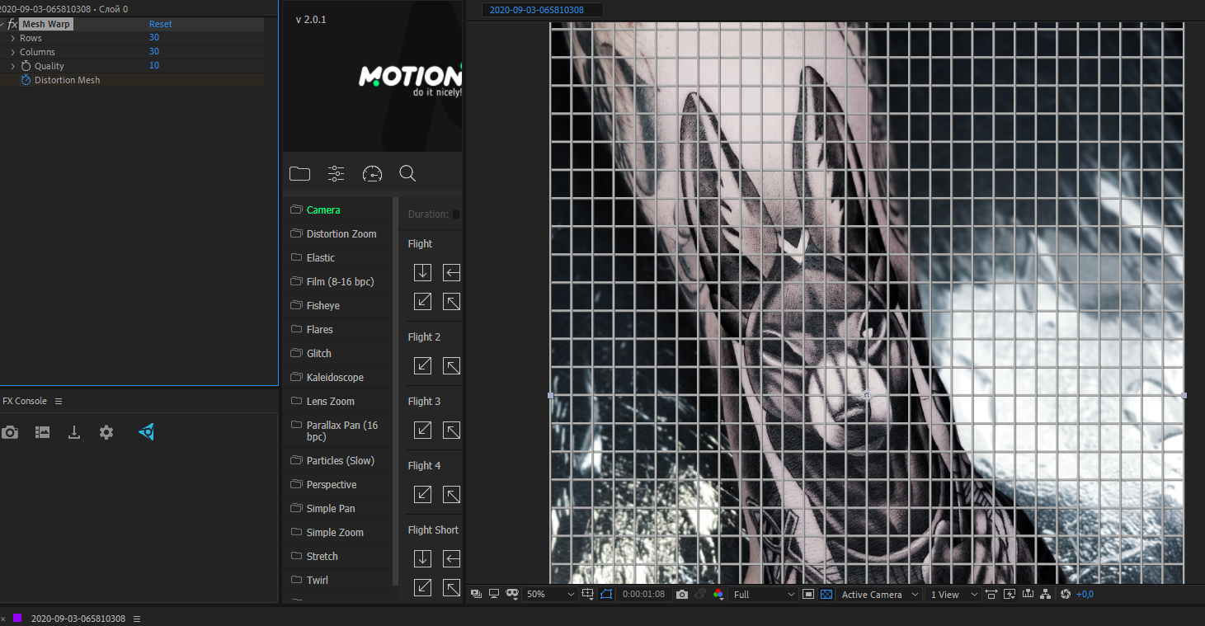
Task: Toggle the transparency grid
Action: 826,594
